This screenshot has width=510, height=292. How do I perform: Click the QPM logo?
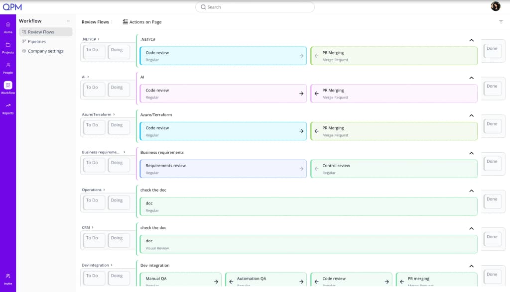tap(12, 7)
